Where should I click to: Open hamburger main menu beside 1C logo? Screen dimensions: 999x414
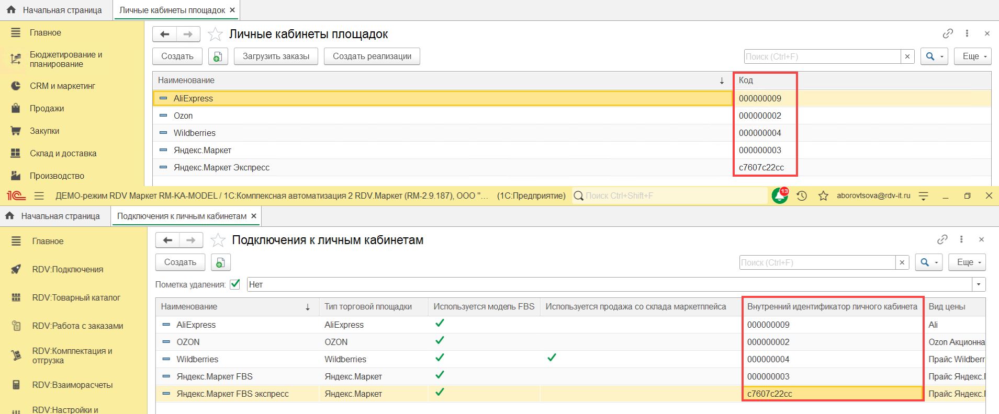[39, 195]
